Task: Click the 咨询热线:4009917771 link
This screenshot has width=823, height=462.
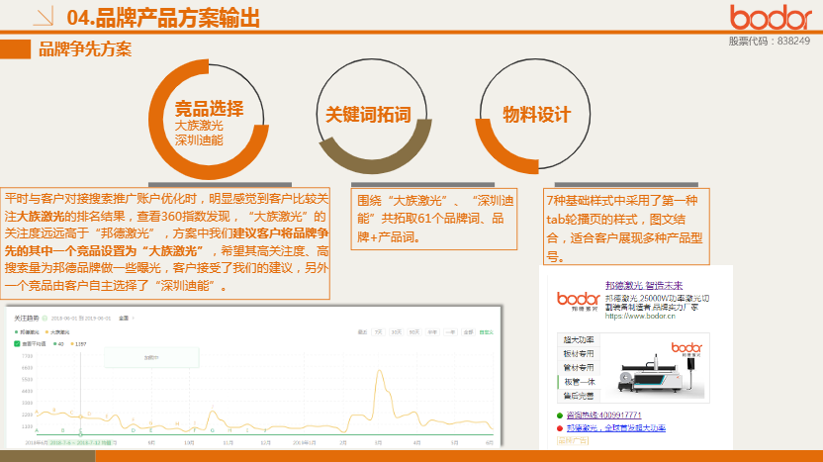Action: 604,416
